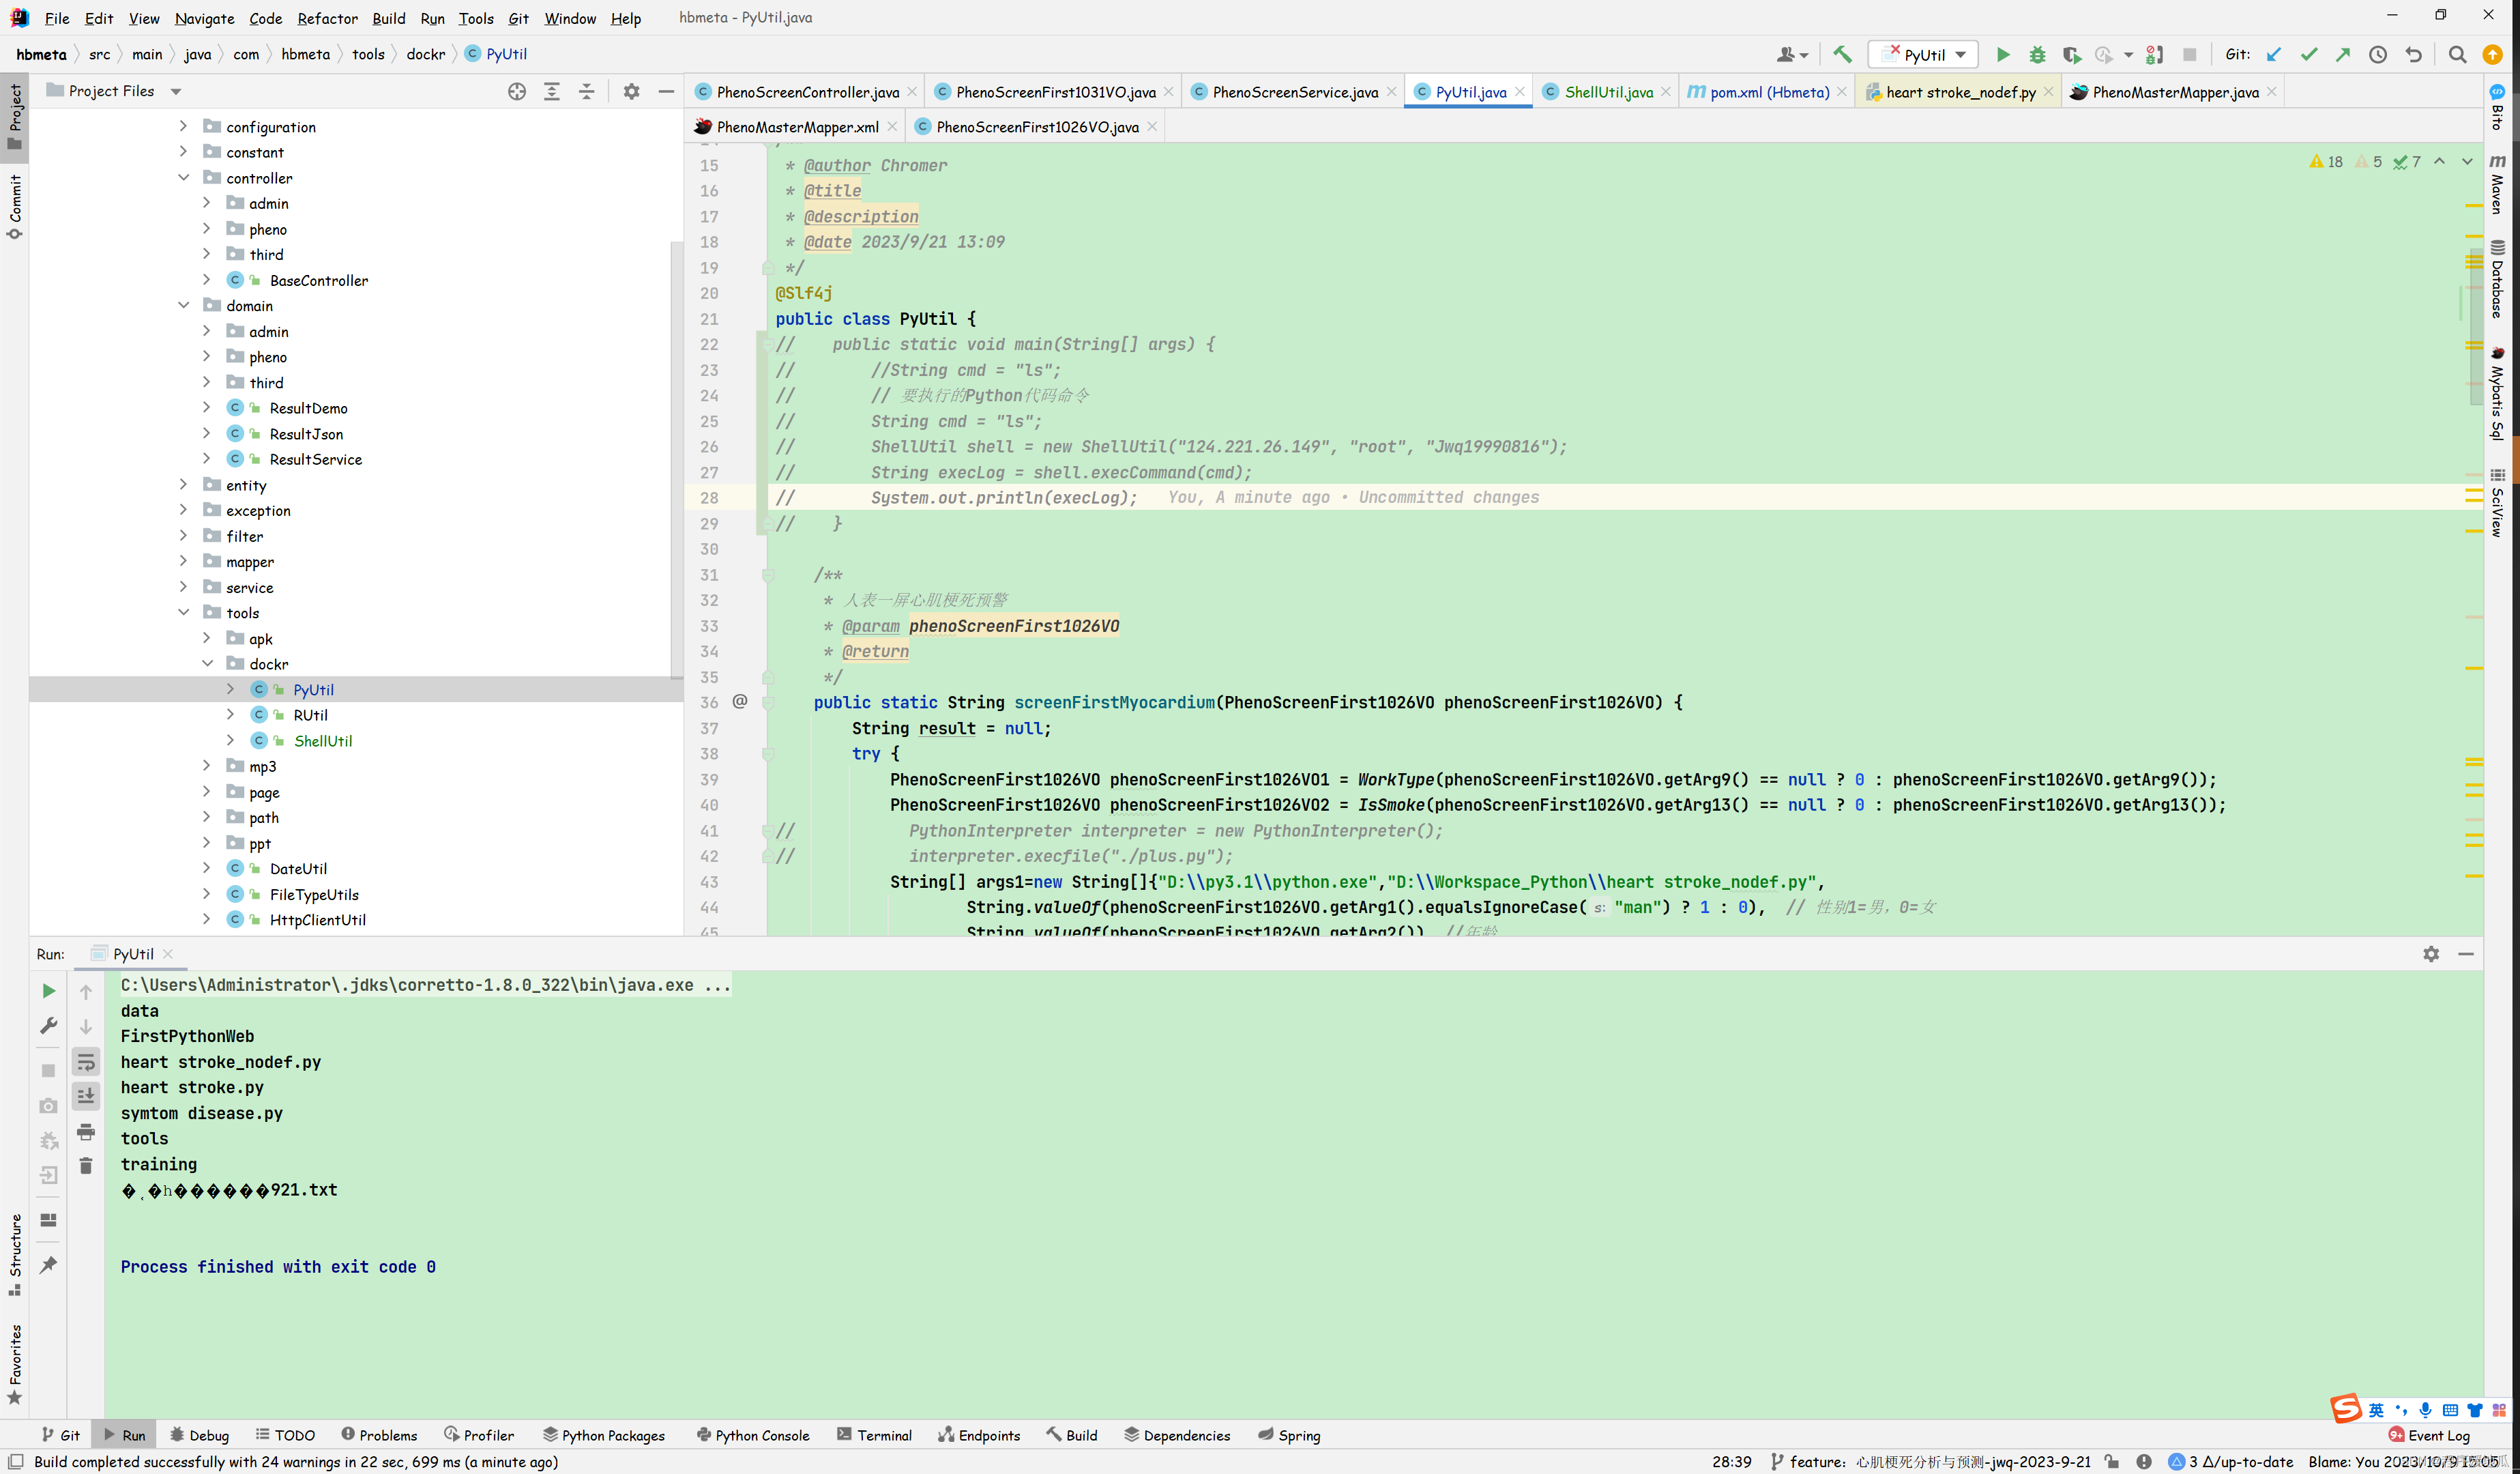Viewport: 2520px width, 1474px height.
Task: Run PyUtil with the green toolbar arrow
Action: point(2002,55)
